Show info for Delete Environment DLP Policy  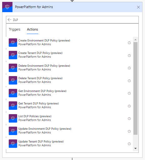pyautogui.click(x=129, y=68)
